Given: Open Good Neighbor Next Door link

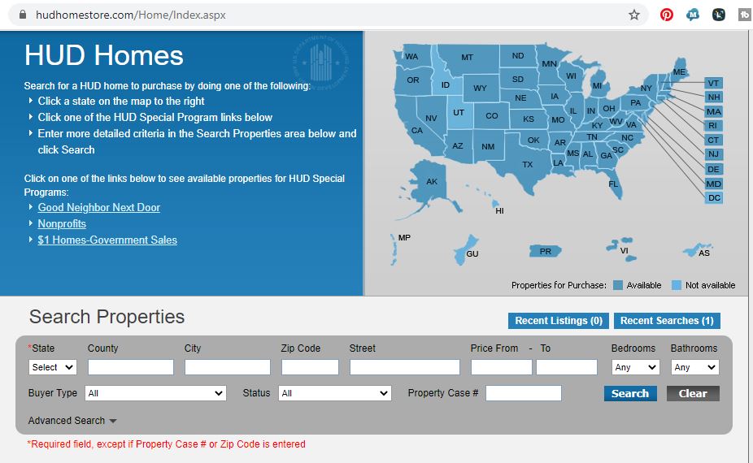Looking at the screenshot, I should click(x=99, y=207).
